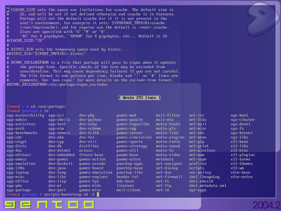The width and height of the screenshot is (281, 211).
Task: Click the gnome-base directory entry
Action: [127, 155]
